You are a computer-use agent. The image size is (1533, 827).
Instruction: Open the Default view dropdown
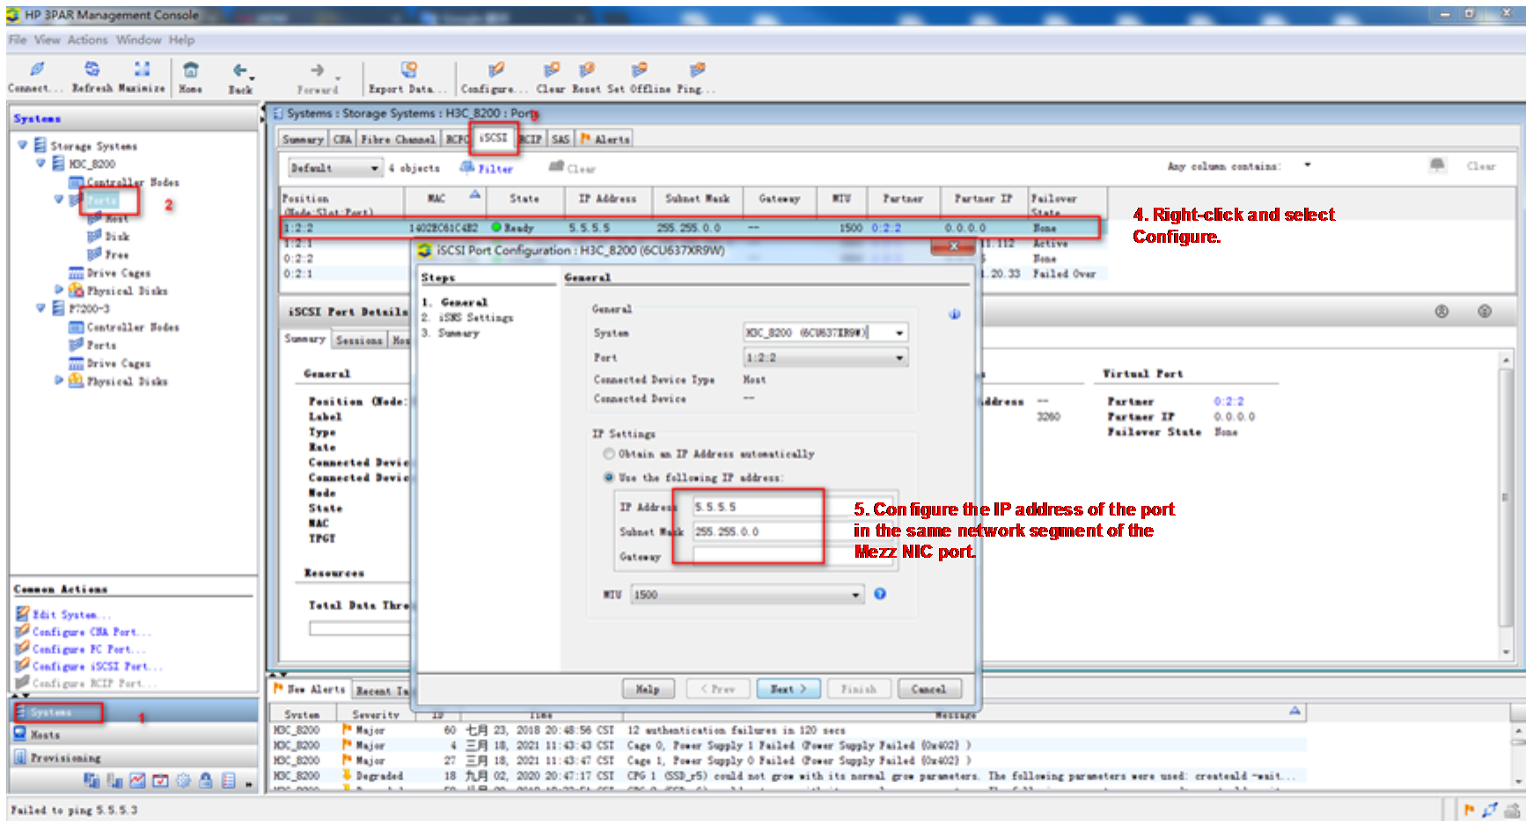click(x=374, y=168)
